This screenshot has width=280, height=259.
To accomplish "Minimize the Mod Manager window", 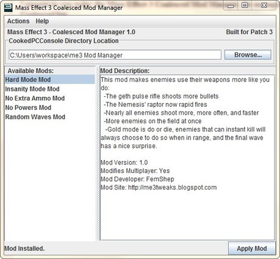I will click(231, 6).
